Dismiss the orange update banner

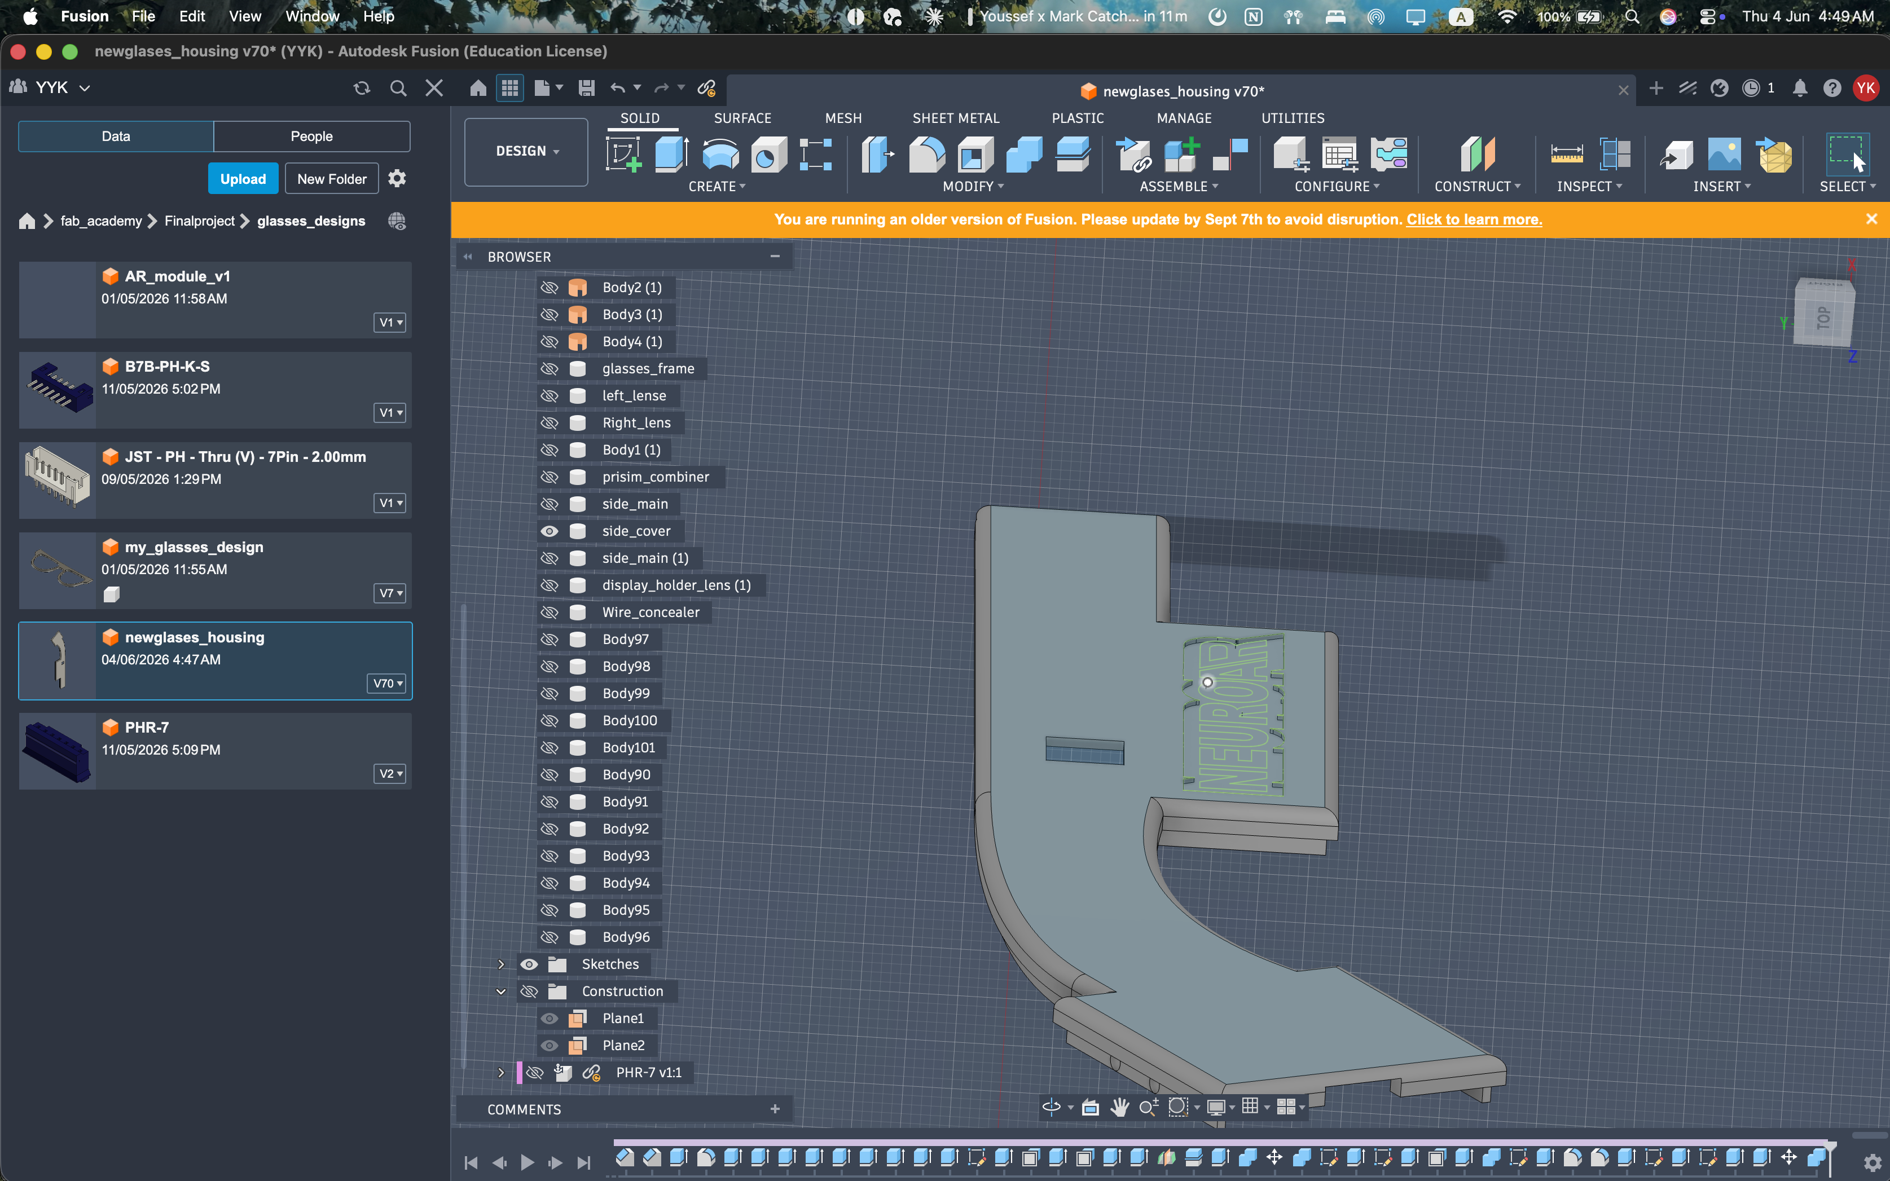[1871, 219]
